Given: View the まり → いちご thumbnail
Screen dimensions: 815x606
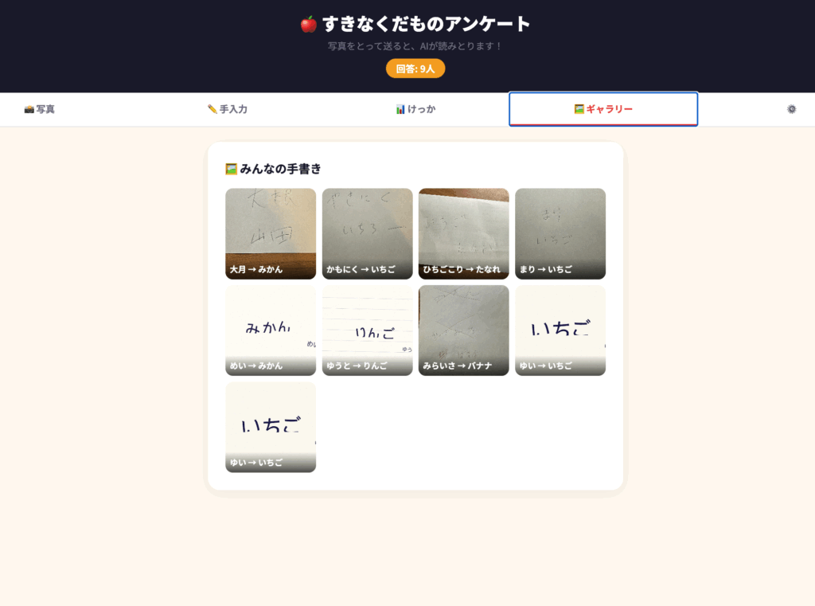Looking at the screenshot, I should [x=560, y=233].
